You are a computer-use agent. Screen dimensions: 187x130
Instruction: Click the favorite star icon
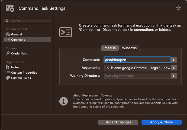pos(178,8)
